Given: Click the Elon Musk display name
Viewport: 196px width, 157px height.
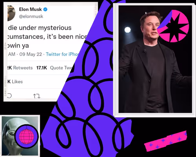Looking at the screenshot, I should click(x=30, y=9).
